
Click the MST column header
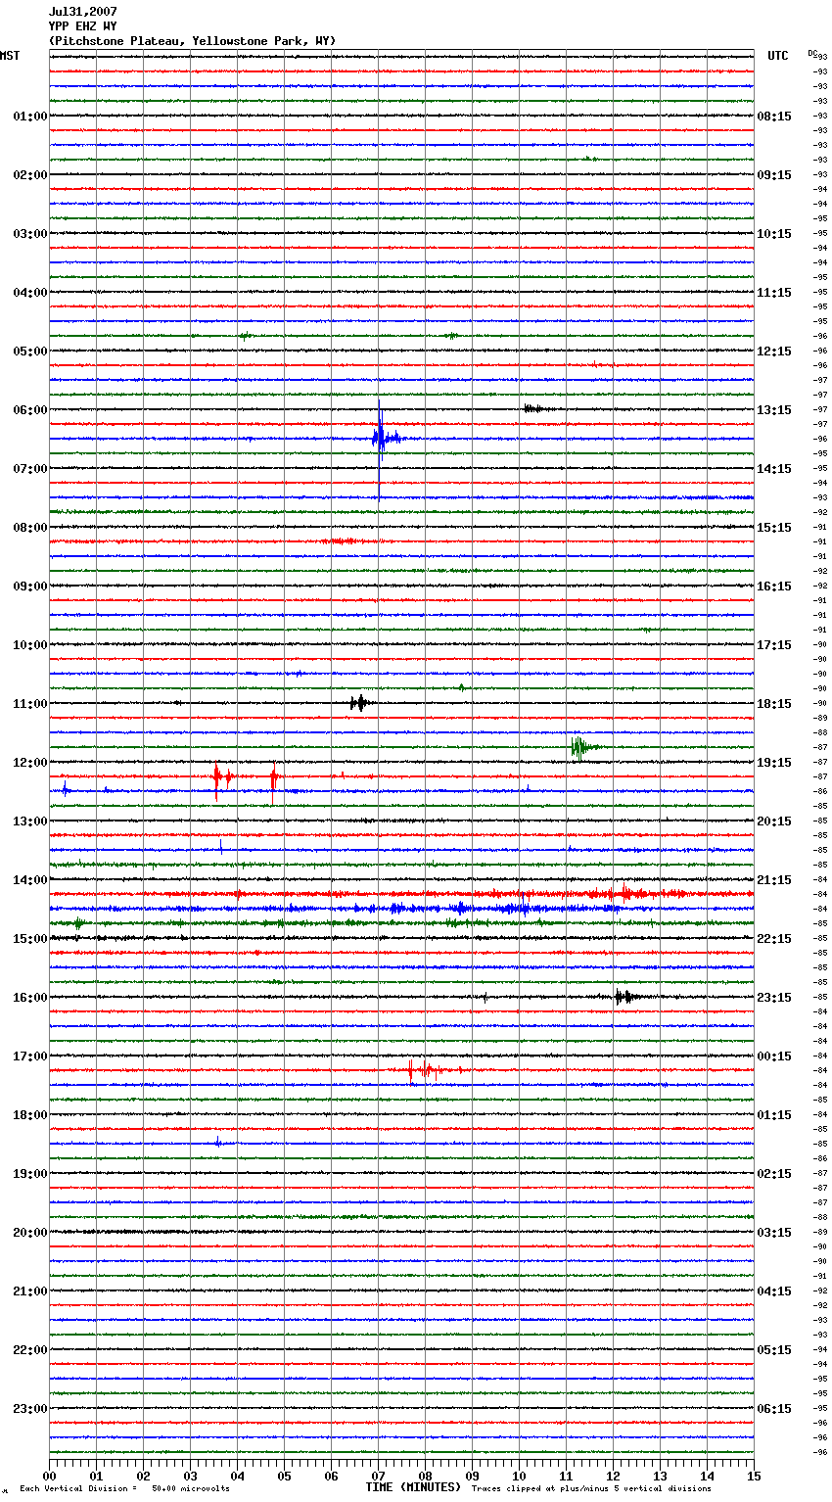pos(10,56)
